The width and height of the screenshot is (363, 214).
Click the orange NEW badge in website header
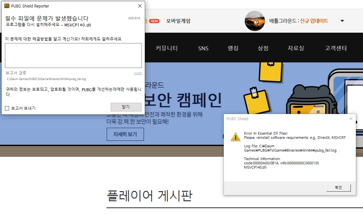[x=154, y=21]
